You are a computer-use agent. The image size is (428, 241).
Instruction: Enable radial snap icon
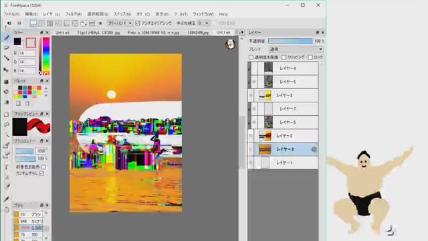pos(67,23)
